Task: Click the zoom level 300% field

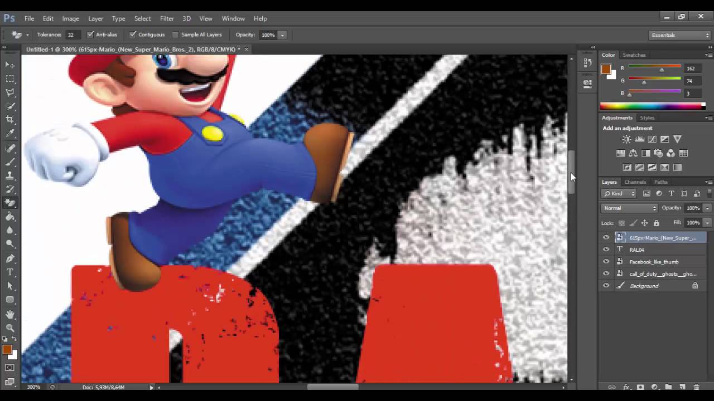Action: [33, 387]
